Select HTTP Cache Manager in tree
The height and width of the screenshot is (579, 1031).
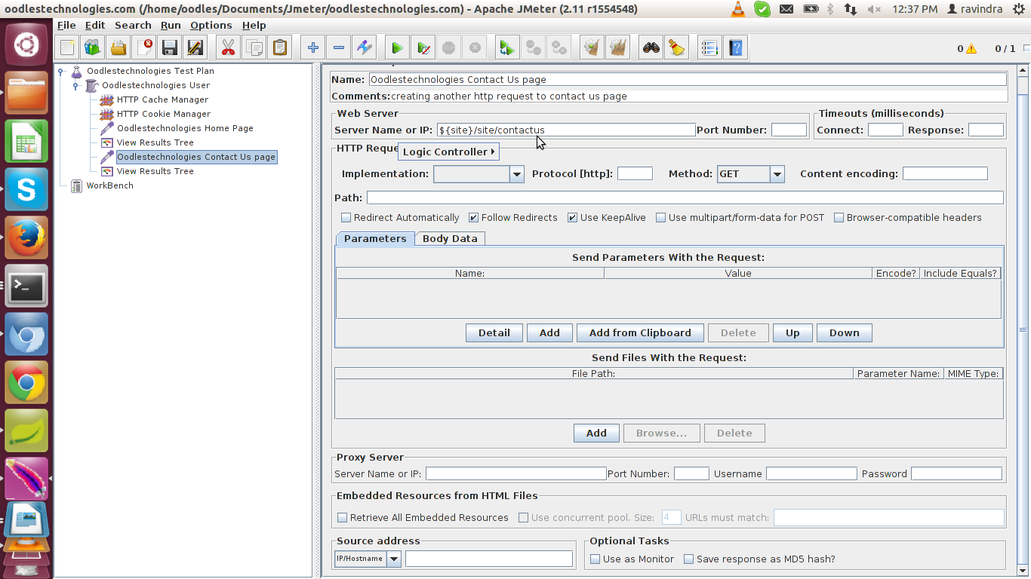(162, 100)
